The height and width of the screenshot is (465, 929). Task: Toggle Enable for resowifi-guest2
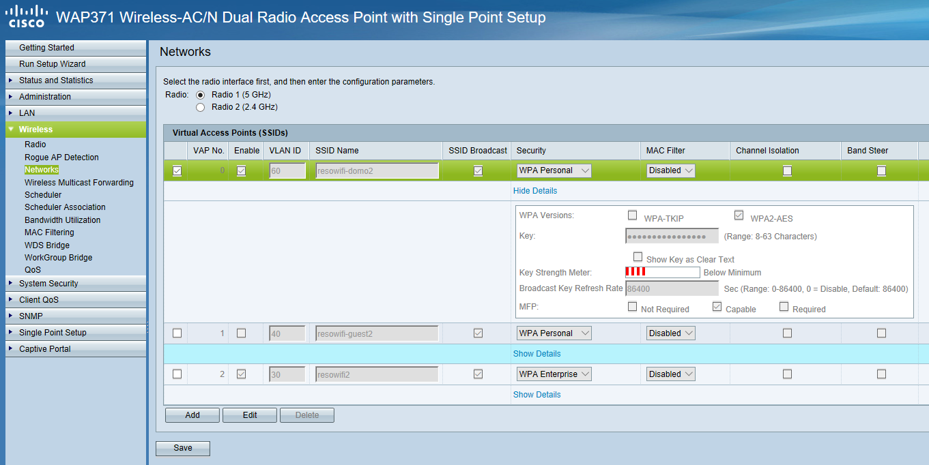pyautogui.click(x=241, y=333)
